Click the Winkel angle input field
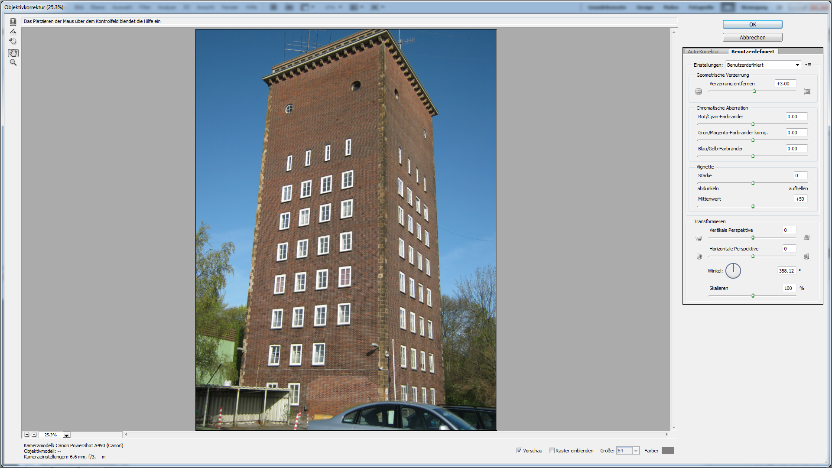832x468 pixels. [x=786, y=271]
